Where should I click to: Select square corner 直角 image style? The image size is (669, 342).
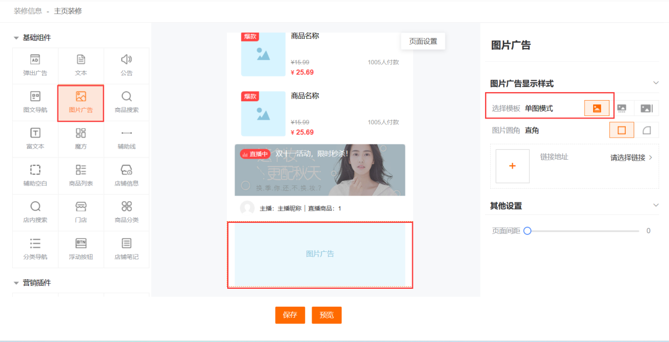point(622,130)
